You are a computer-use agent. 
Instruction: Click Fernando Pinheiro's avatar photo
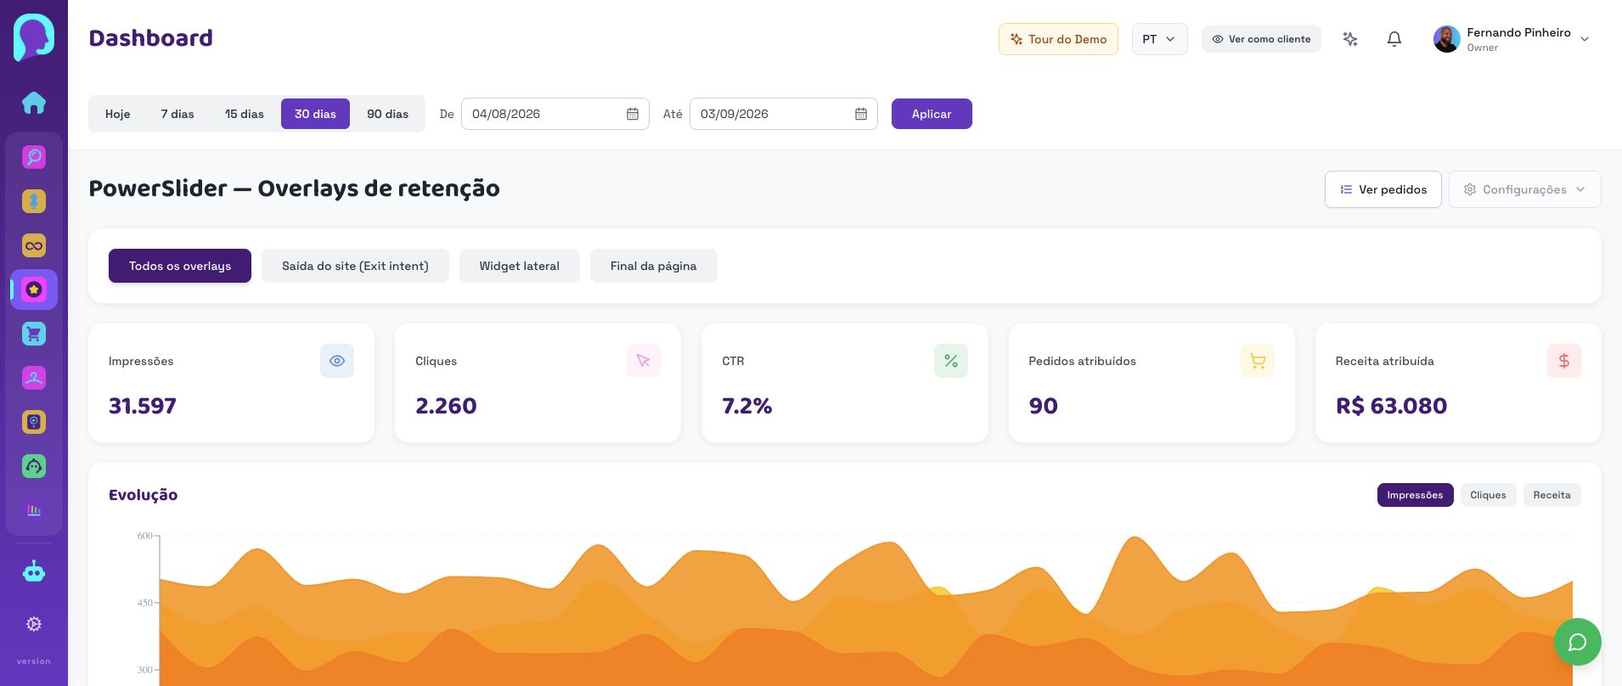pos(1447,39)
